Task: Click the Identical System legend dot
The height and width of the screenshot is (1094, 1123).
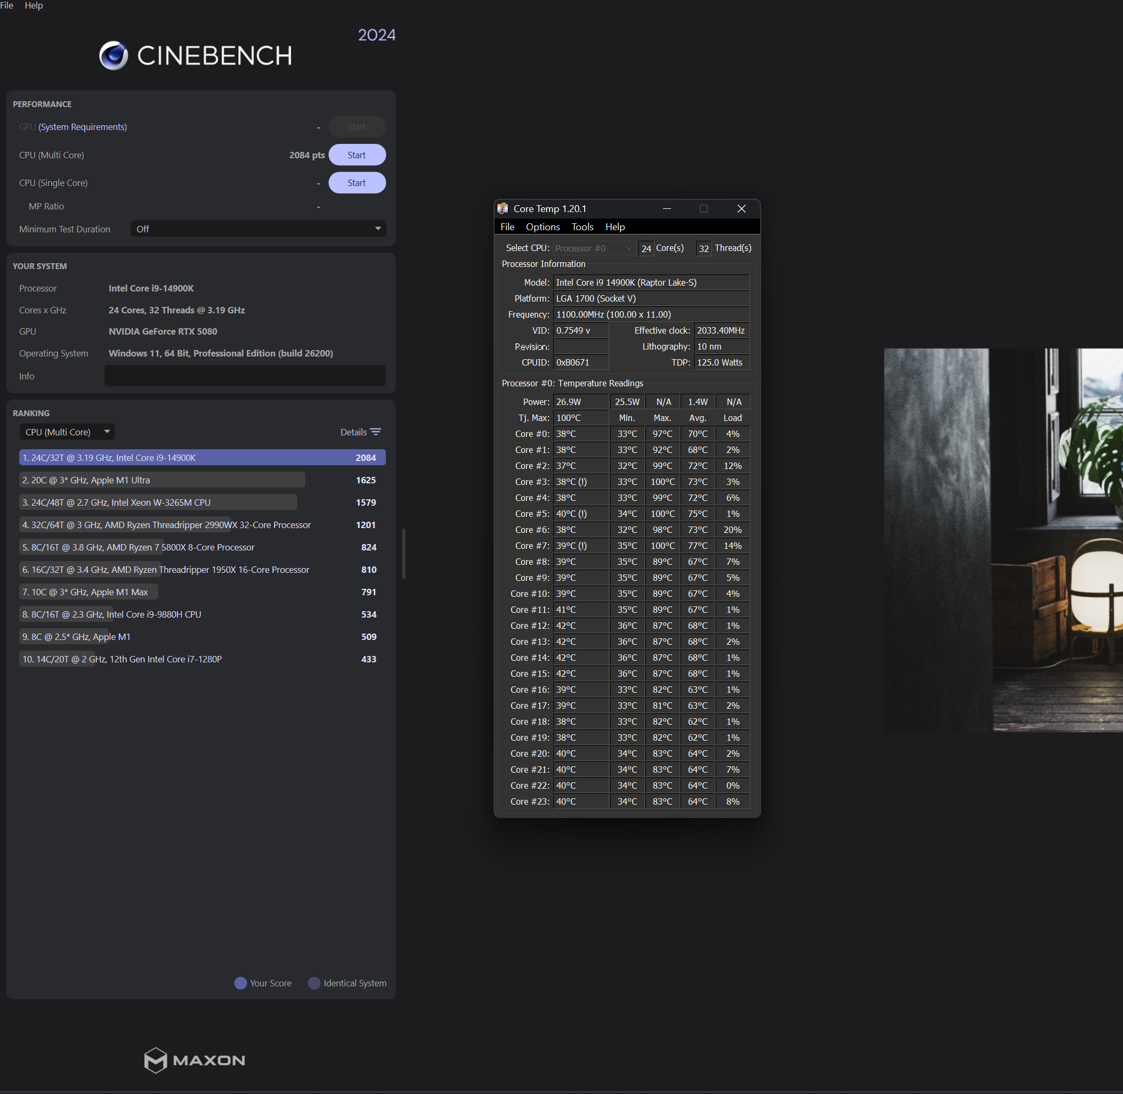Action: click(314, 983)
